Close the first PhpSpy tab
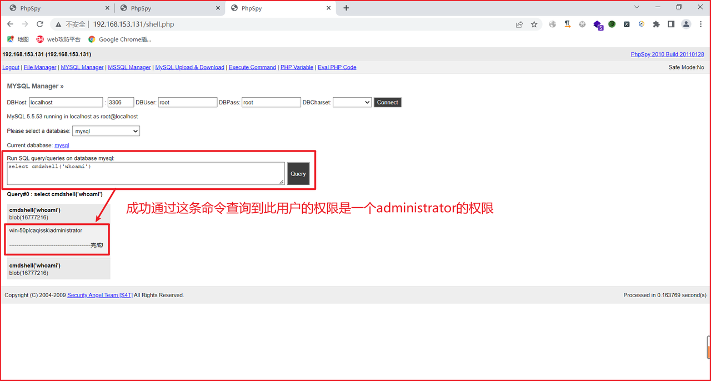Image resolution: width=711 pixels, height=381 pixels. tap(107, 8)
